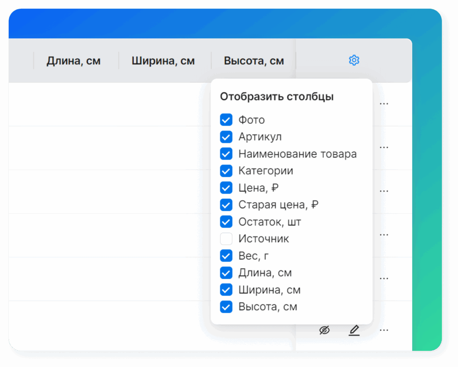Open the column settings gear icon
The height and width of the screenshot is (367, 458).
(354, 60)
